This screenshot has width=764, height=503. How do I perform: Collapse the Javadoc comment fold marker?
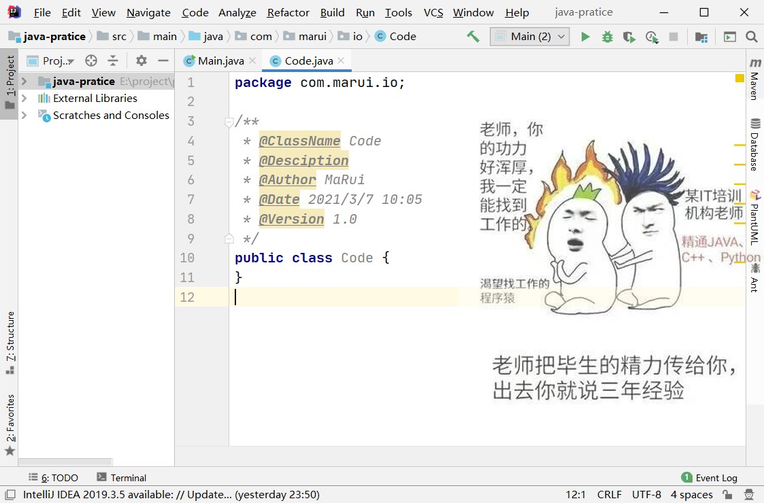click(229, 122)
